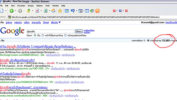Open the กลุ่มข่าว groups link
Screen dimensions: 177x100
click(18, 22)
